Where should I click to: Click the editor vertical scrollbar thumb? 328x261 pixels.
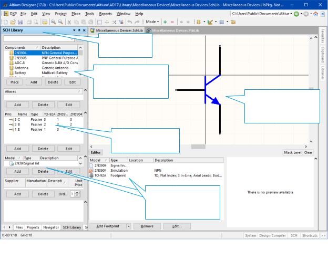(311, 88)
